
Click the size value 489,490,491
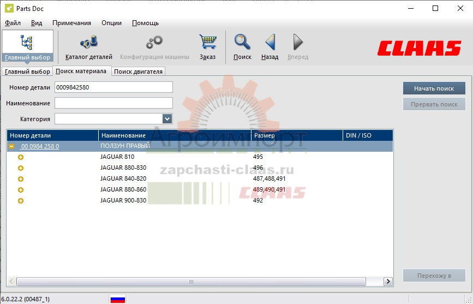coord(269,189)
